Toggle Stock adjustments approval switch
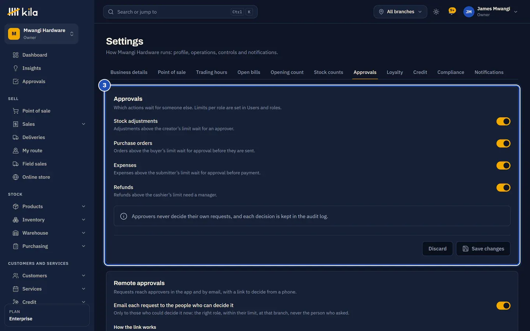Image resolution: width=530 pixels, height=331 pixels. pos(504,121)
